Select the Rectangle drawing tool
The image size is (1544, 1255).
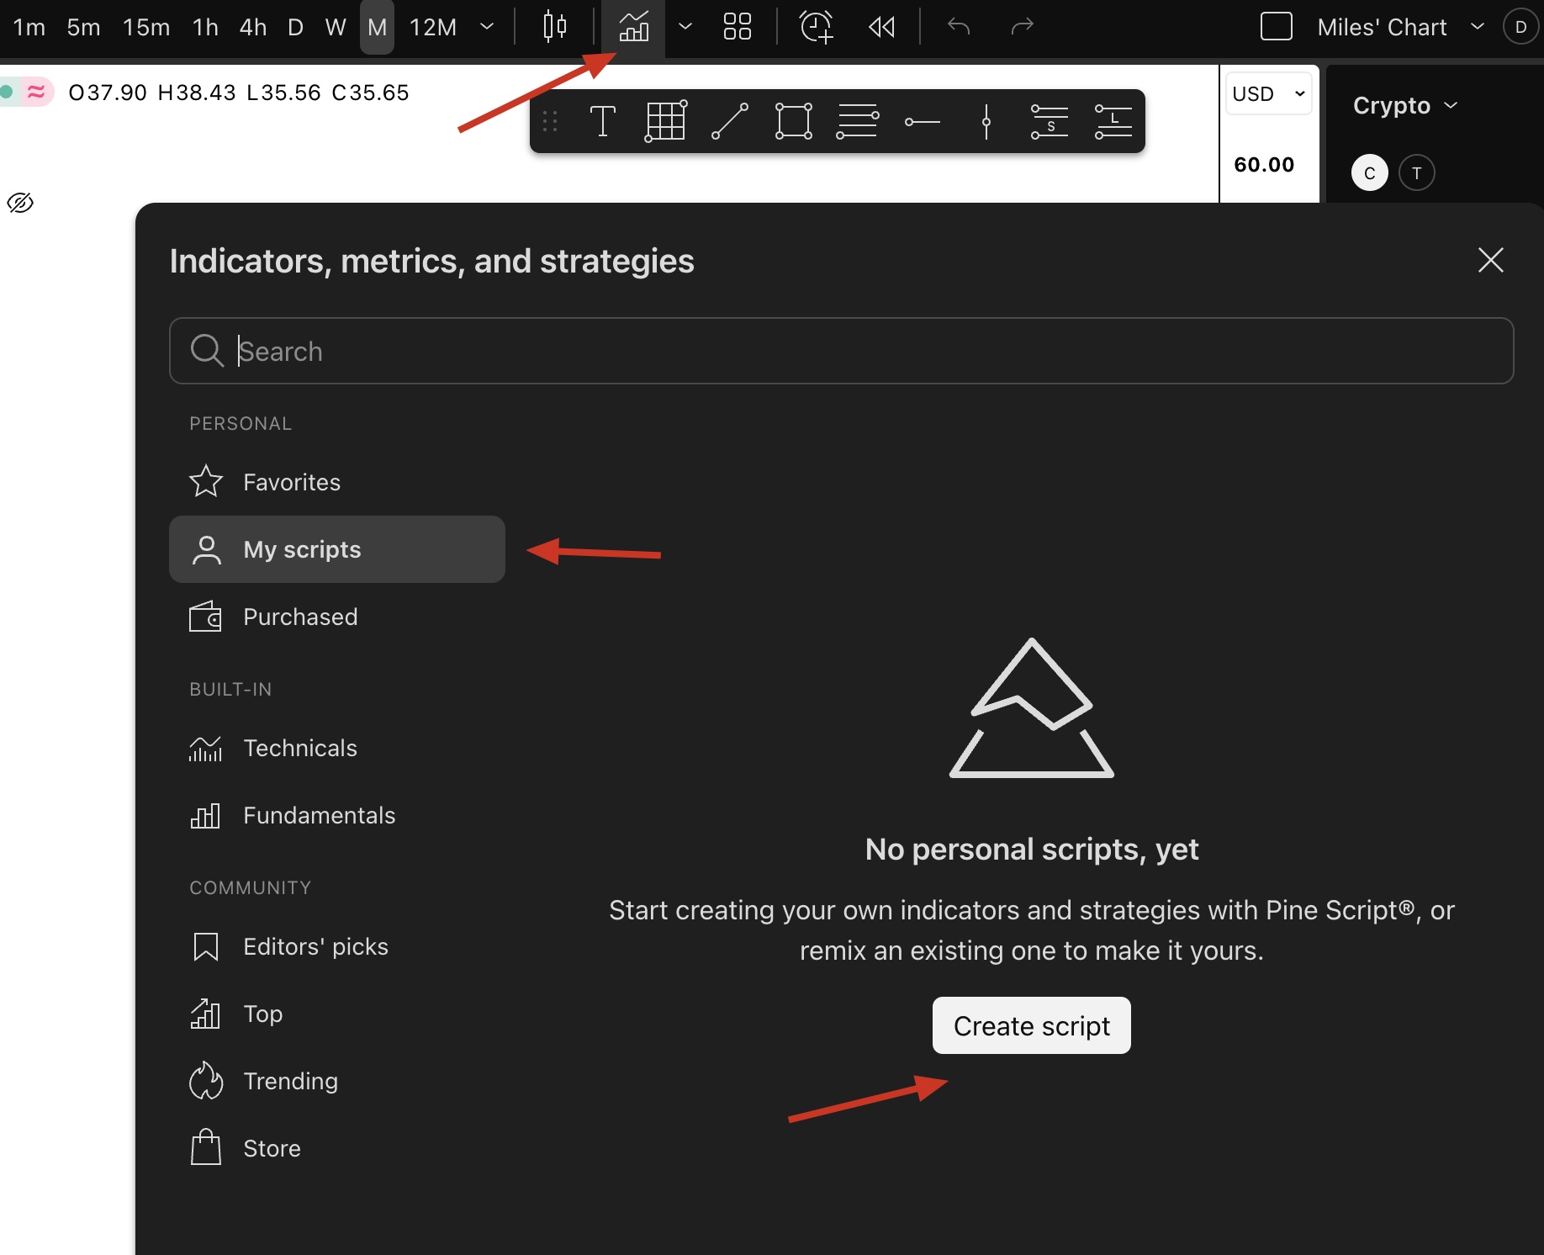pos(793,121)
